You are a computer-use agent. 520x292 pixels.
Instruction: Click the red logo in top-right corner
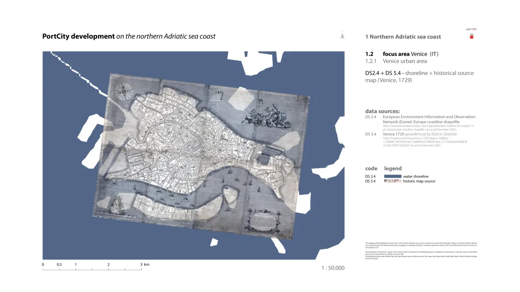click(471, 35)
